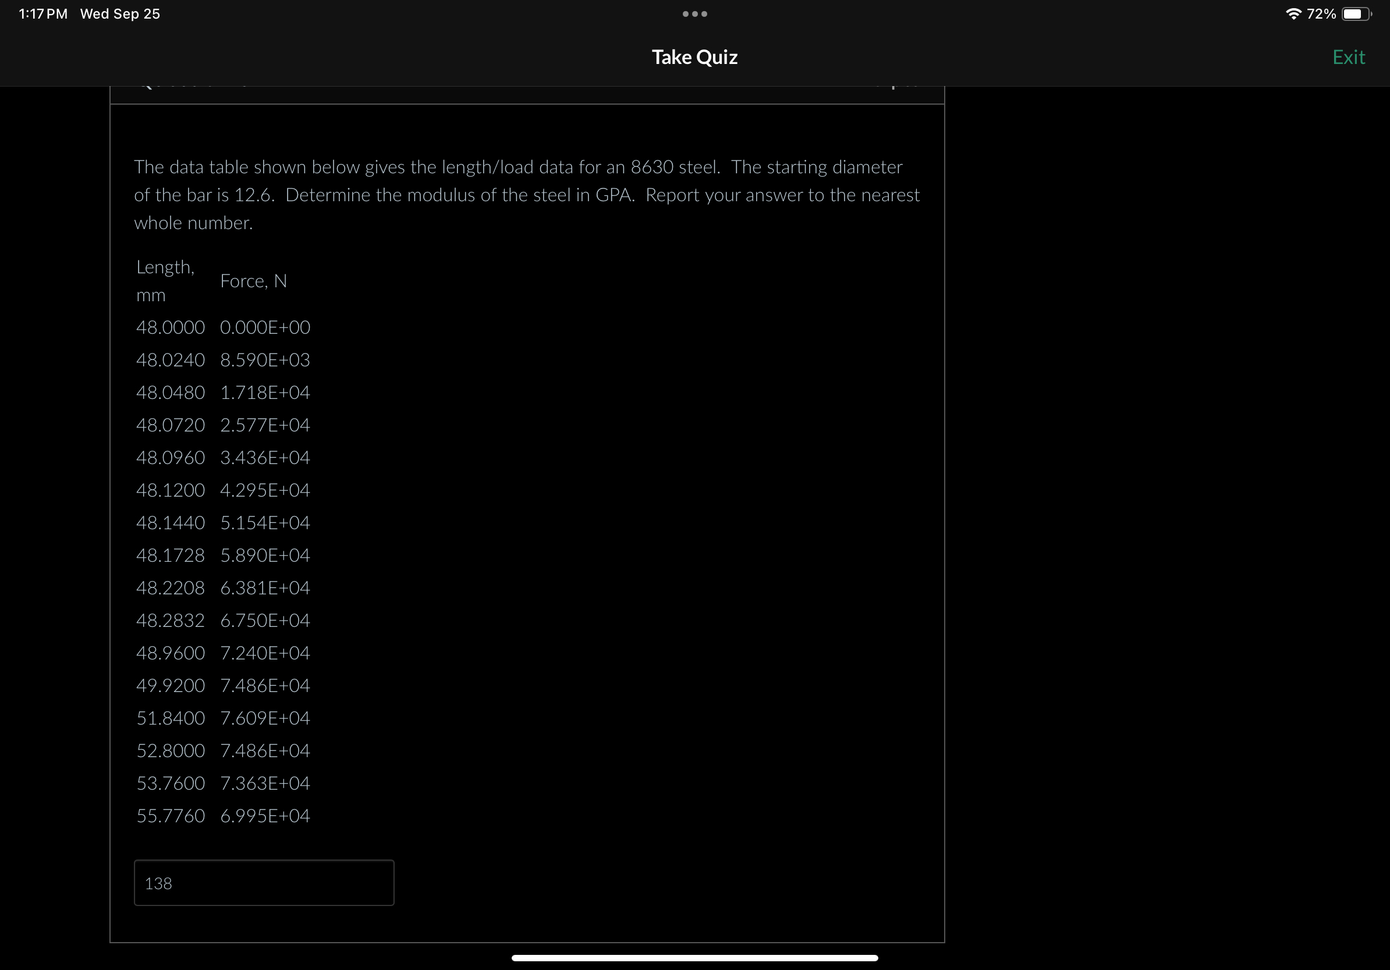Tap the 7.609E+04 maximum force value
This screenshot has height=970, width=1390.
[x=265, y=718]
